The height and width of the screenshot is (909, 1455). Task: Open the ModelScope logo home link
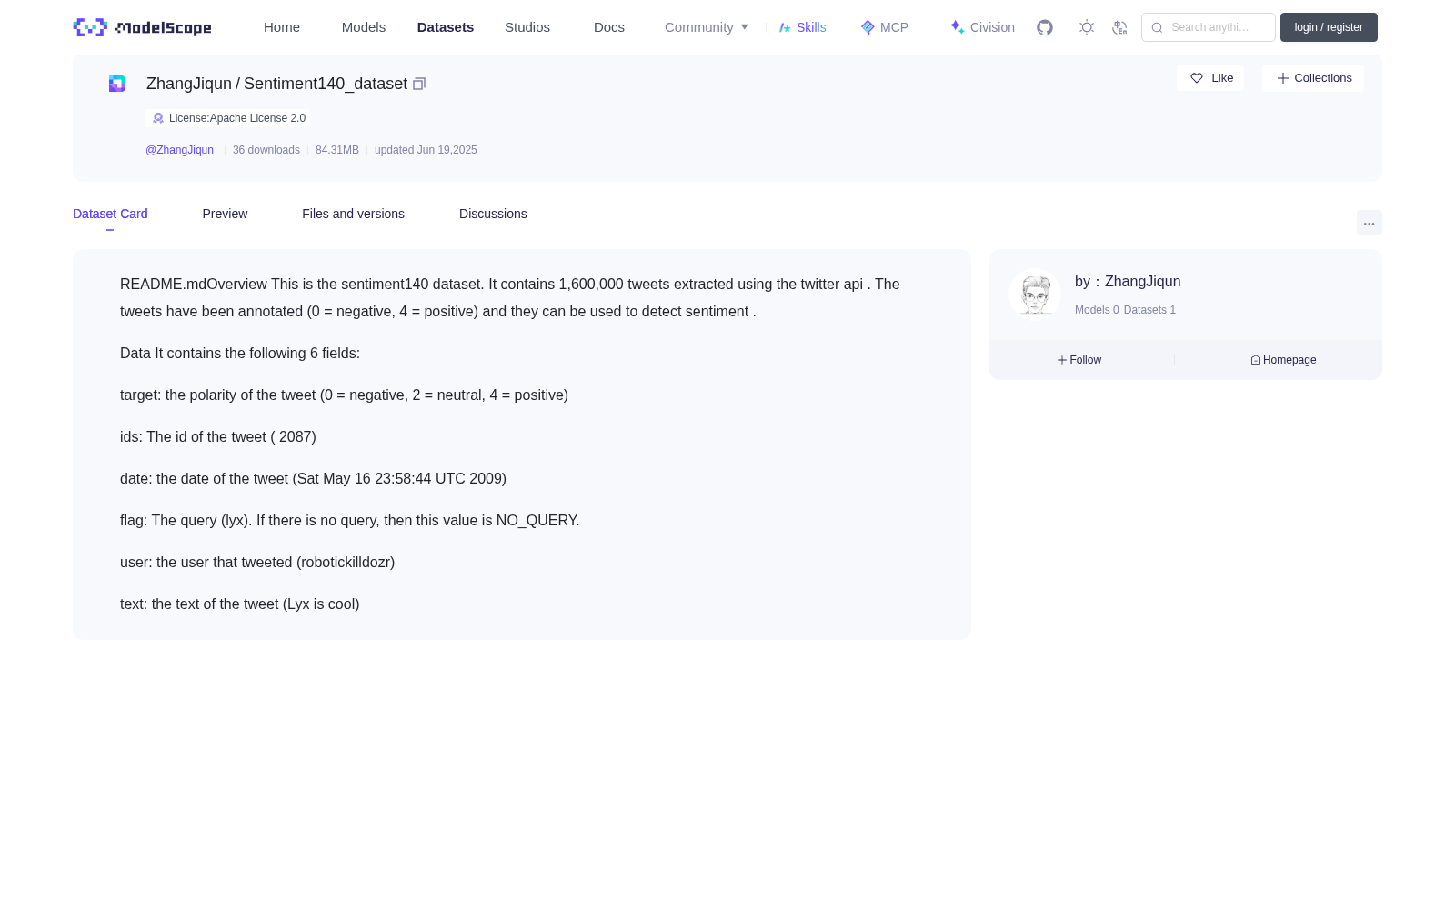142,27
